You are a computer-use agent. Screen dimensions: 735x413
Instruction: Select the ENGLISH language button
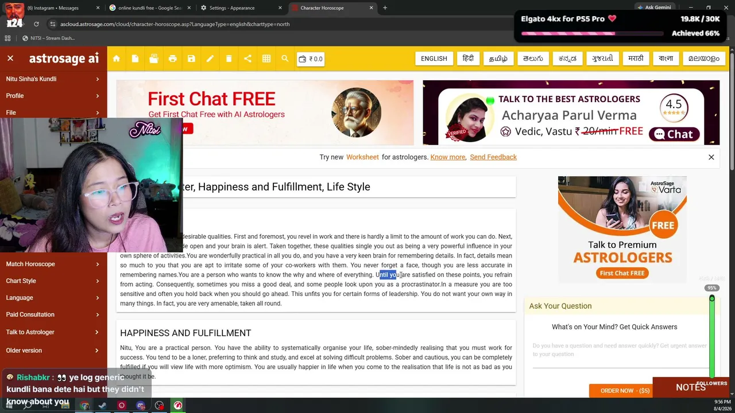click(434, 59)
